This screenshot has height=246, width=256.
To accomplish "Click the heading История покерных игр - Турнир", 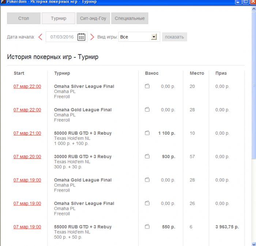I will point(53,57).
